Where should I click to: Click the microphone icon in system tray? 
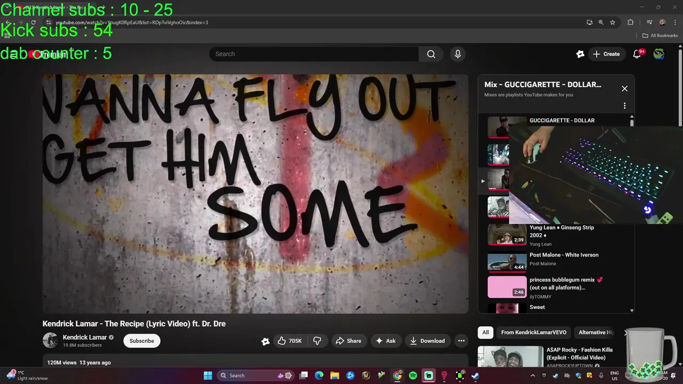pyautogui.click(x=601, y=375)
